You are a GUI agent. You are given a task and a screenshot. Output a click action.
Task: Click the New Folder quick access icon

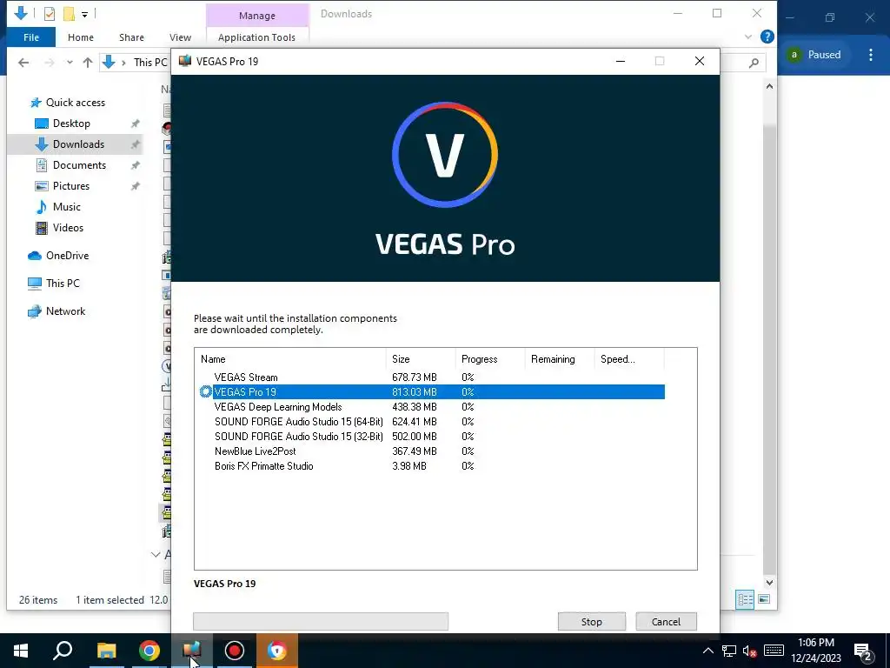coord(70,14)
